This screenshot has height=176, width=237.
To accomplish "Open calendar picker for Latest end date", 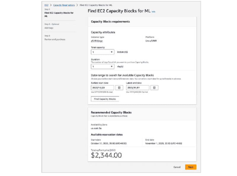I will 154,88.
